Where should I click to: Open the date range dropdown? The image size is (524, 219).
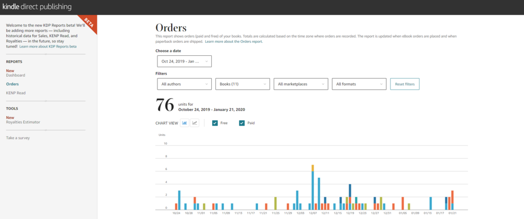point(184,61)
